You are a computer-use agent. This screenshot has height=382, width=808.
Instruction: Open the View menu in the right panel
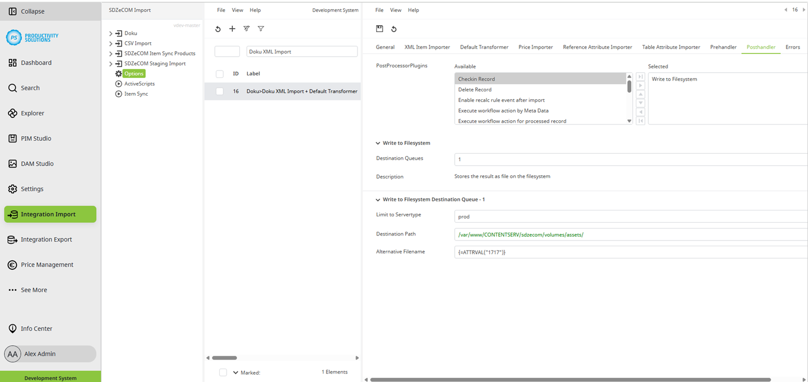395,10
